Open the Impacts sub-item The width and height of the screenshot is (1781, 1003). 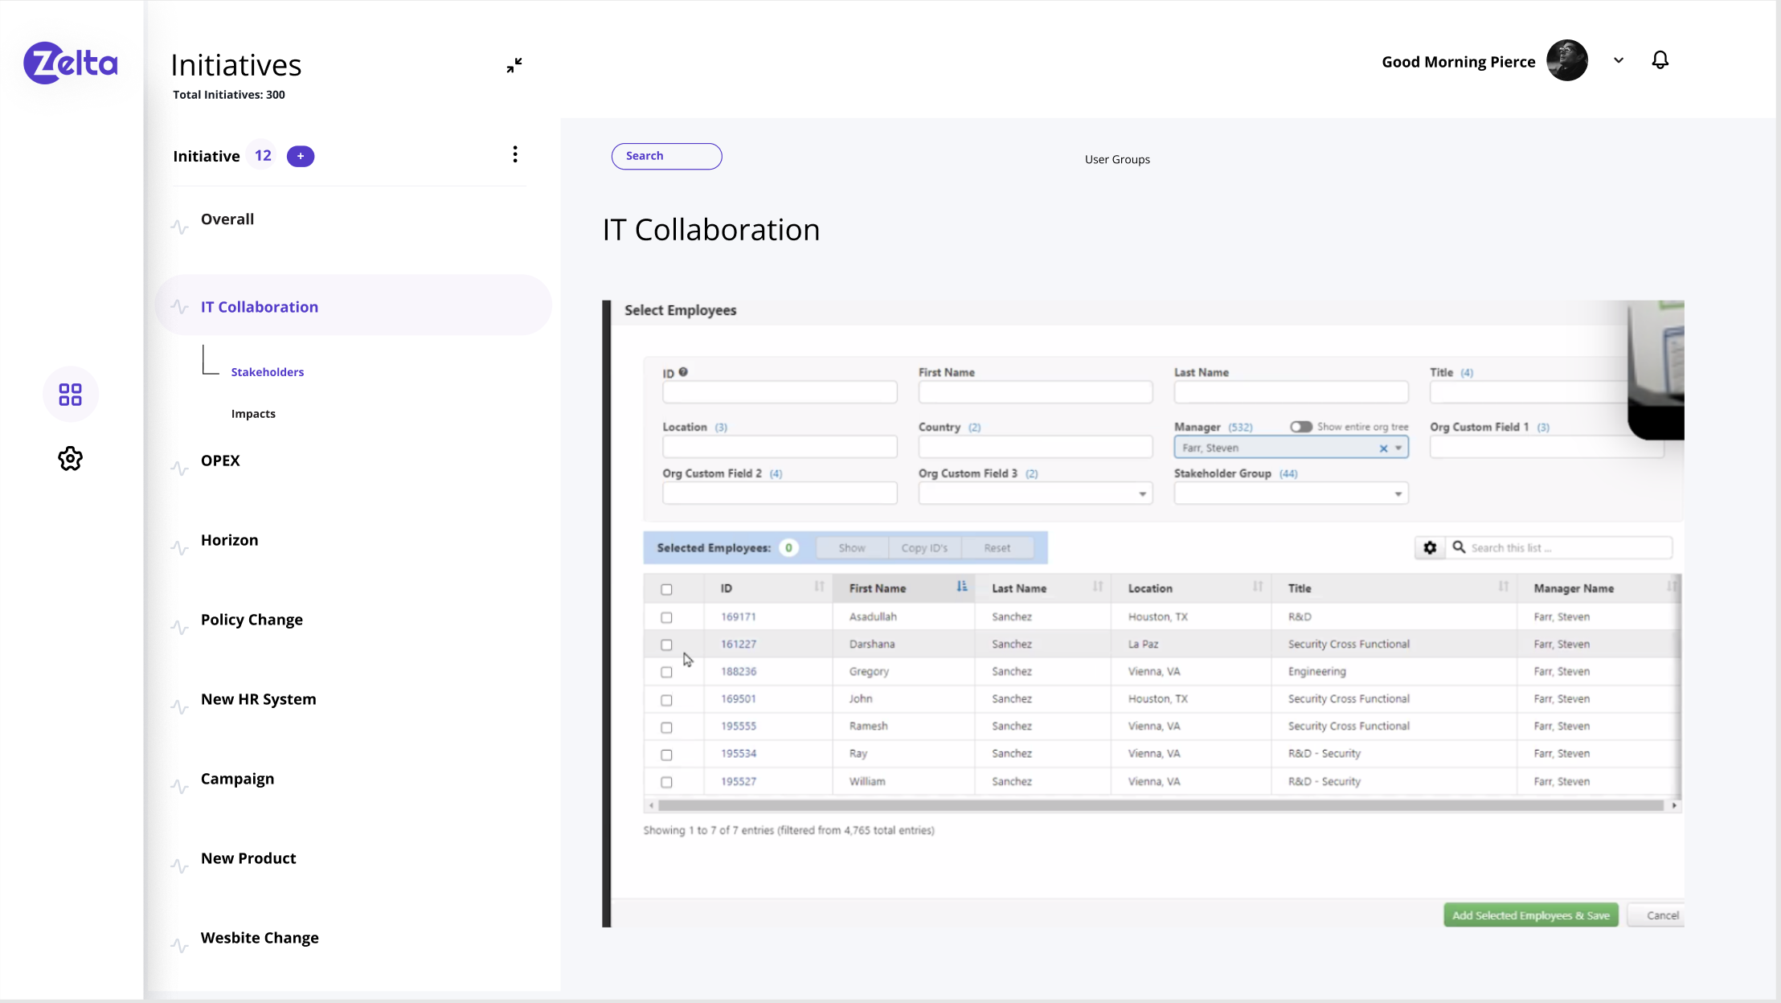253,414
